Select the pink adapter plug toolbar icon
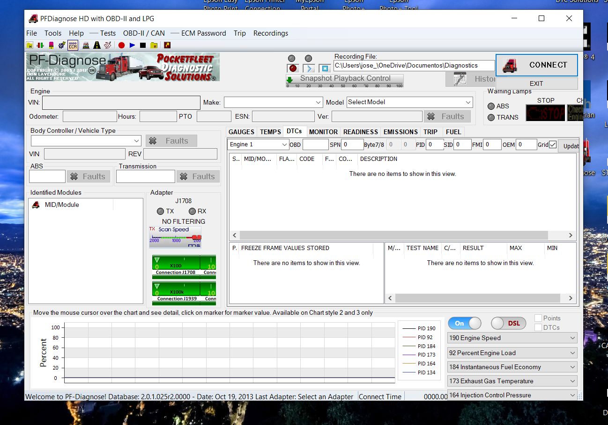The height and width of the screenshot is (425, 608). point(51,45)
